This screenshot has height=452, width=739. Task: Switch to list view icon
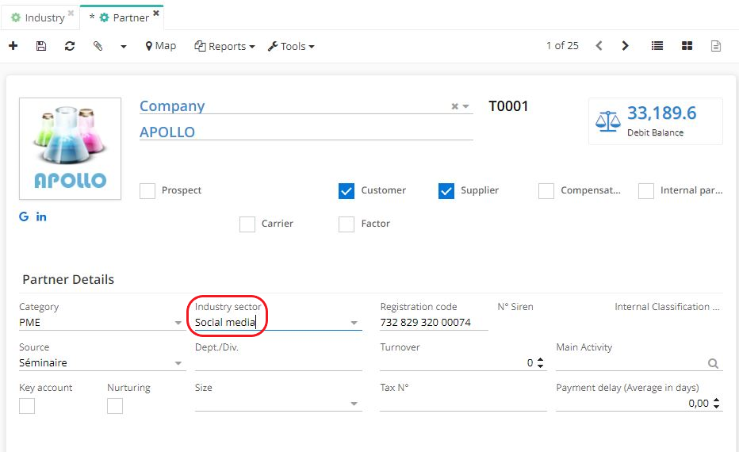(x=657, y=46)
